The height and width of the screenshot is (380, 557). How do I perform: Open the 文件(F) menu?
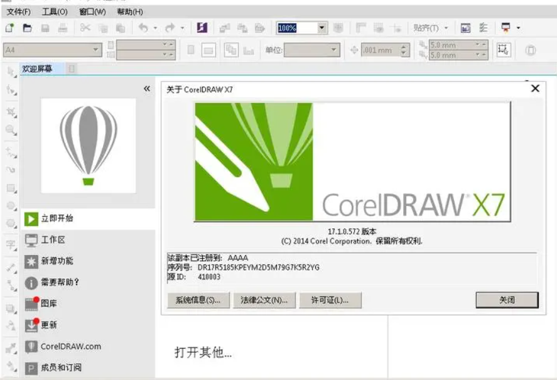[19, 12]
